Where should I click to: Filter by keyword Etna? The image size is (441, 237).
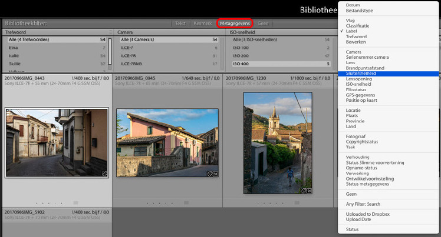click(x=57, y=48)
